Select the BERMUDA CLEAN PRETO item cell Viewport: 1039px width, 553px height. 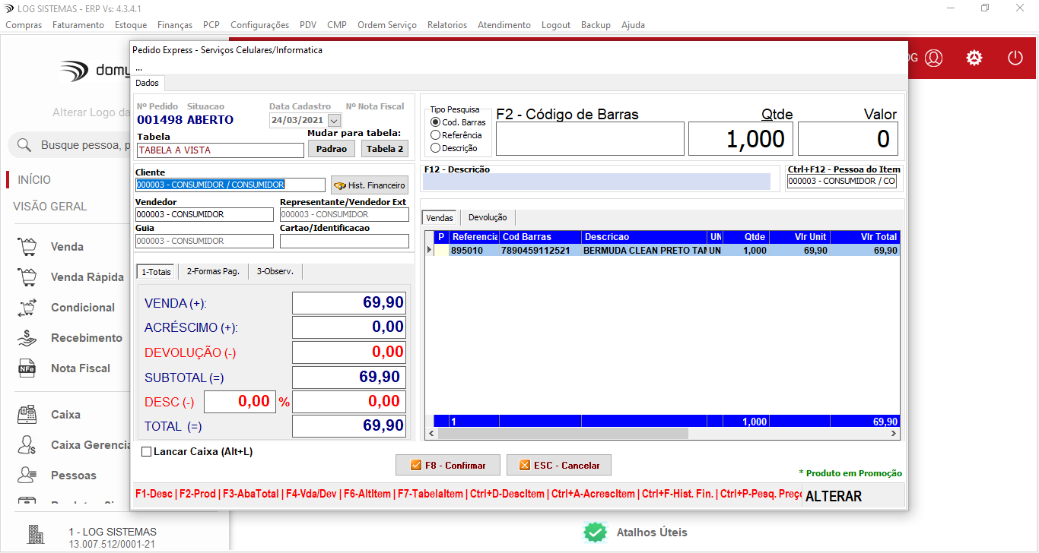(x=644, y=250)
